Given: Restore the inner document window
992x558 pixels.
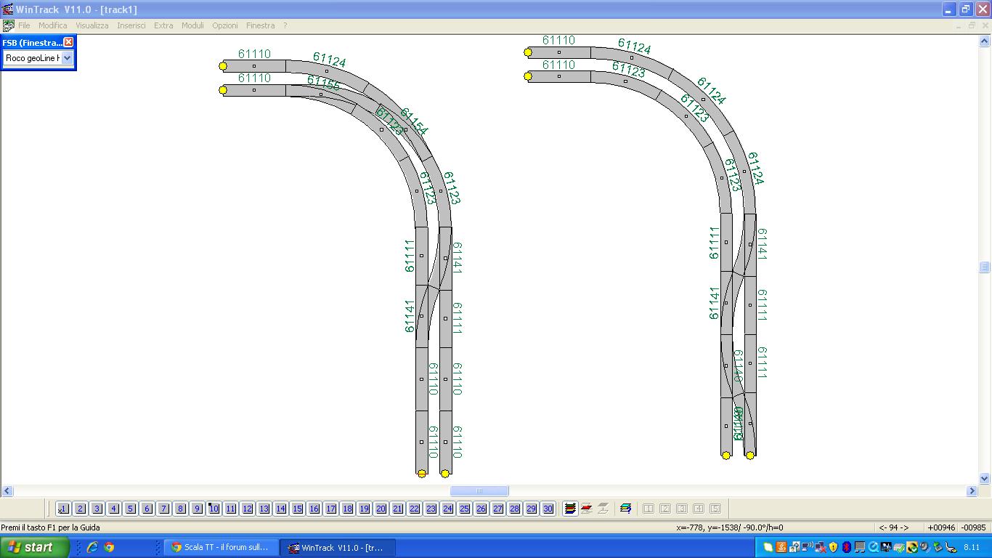Looking at the screenshot, I should (972, 25).
